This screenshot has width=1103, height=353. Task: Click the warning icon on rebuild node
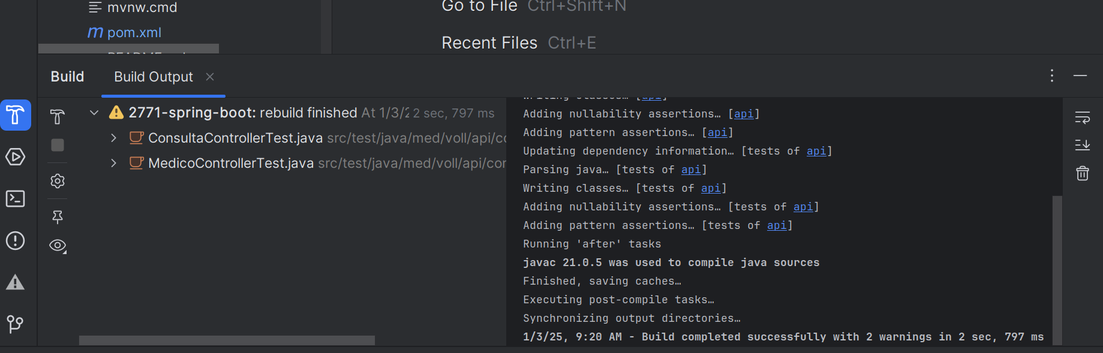click(116, 113)
